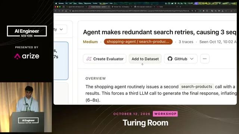Close the 'Wonder Toys' tab
239x134 pixels.
131,7
